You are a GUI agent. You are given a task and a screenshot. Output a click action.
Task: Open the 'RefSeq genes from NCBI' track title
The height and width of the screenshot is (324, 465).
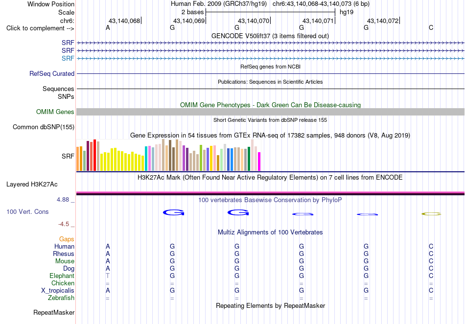point(270,67)
